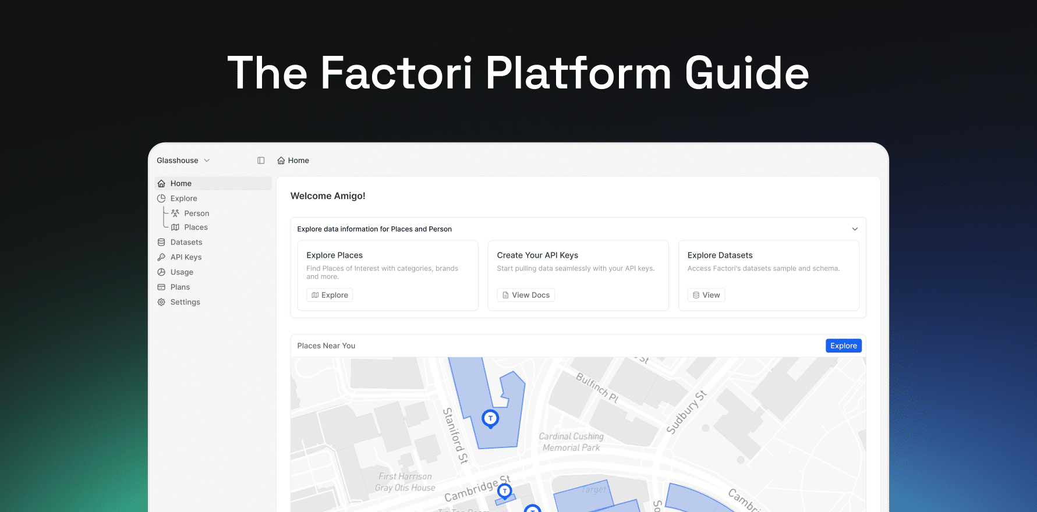Click the Explore Places card title
The width and height of the screenshot is (1037, 512).
(335, 255)
